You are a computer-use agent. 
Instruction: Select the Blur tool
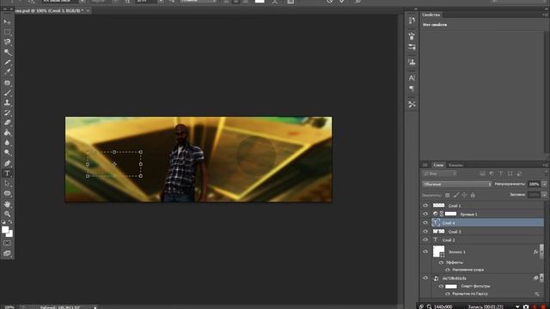tap(7, 143)
